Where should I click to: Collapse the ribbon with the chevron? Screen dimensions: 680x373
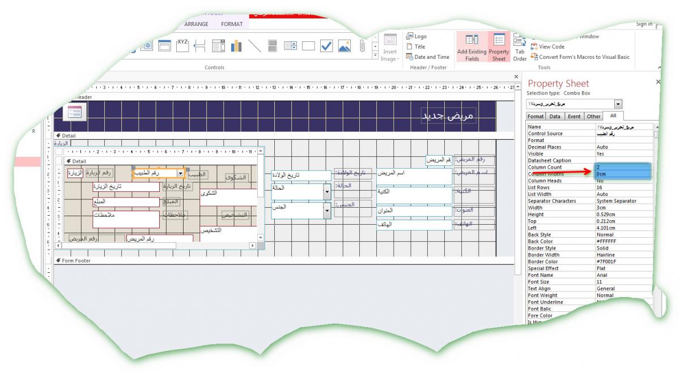point(660,67)
